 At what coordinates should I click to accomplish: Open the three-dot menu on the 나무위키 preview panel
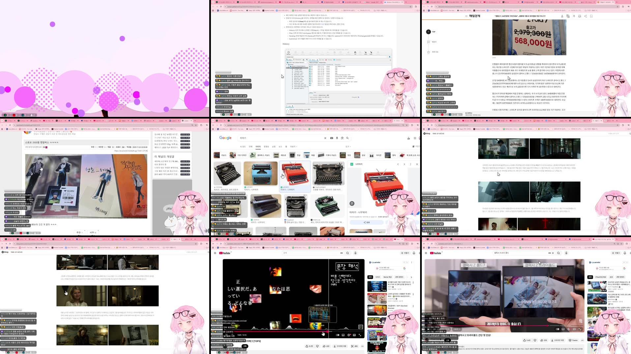(411, 164)
